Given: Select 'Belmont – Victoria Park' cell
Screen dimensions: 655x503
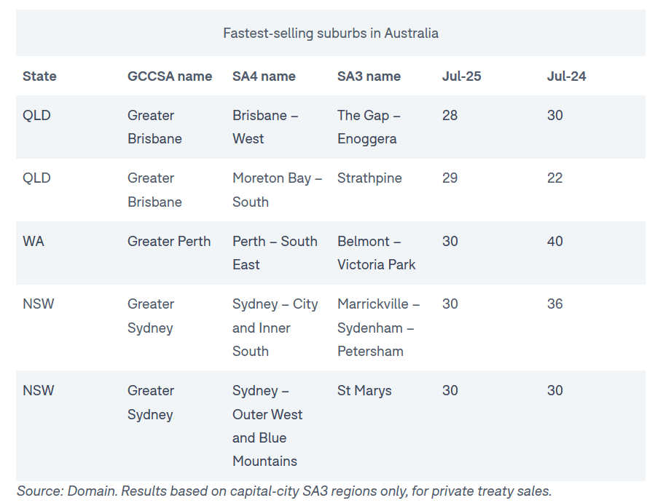Looking at the screenshot, I should (x=377, y=253).
